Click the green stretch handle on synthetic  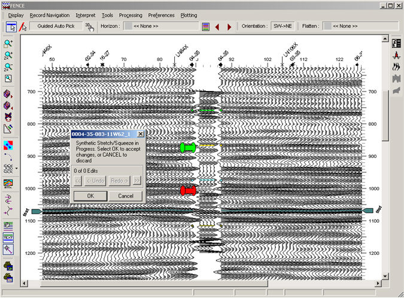(188, 148)
